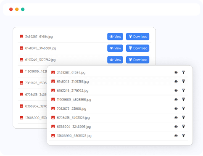Click the orange window minimize dot

tap(17, 9)
